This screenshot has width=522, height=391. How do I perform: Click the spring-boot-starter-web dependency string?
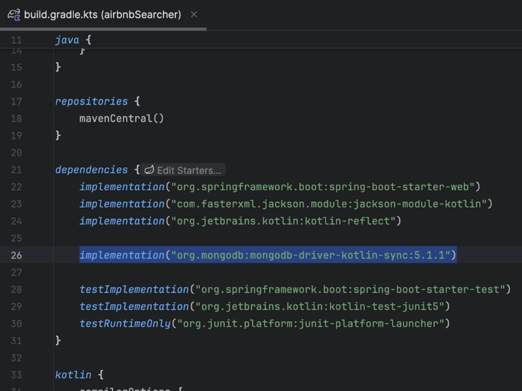pyautogui.click(x=326, y=187)
